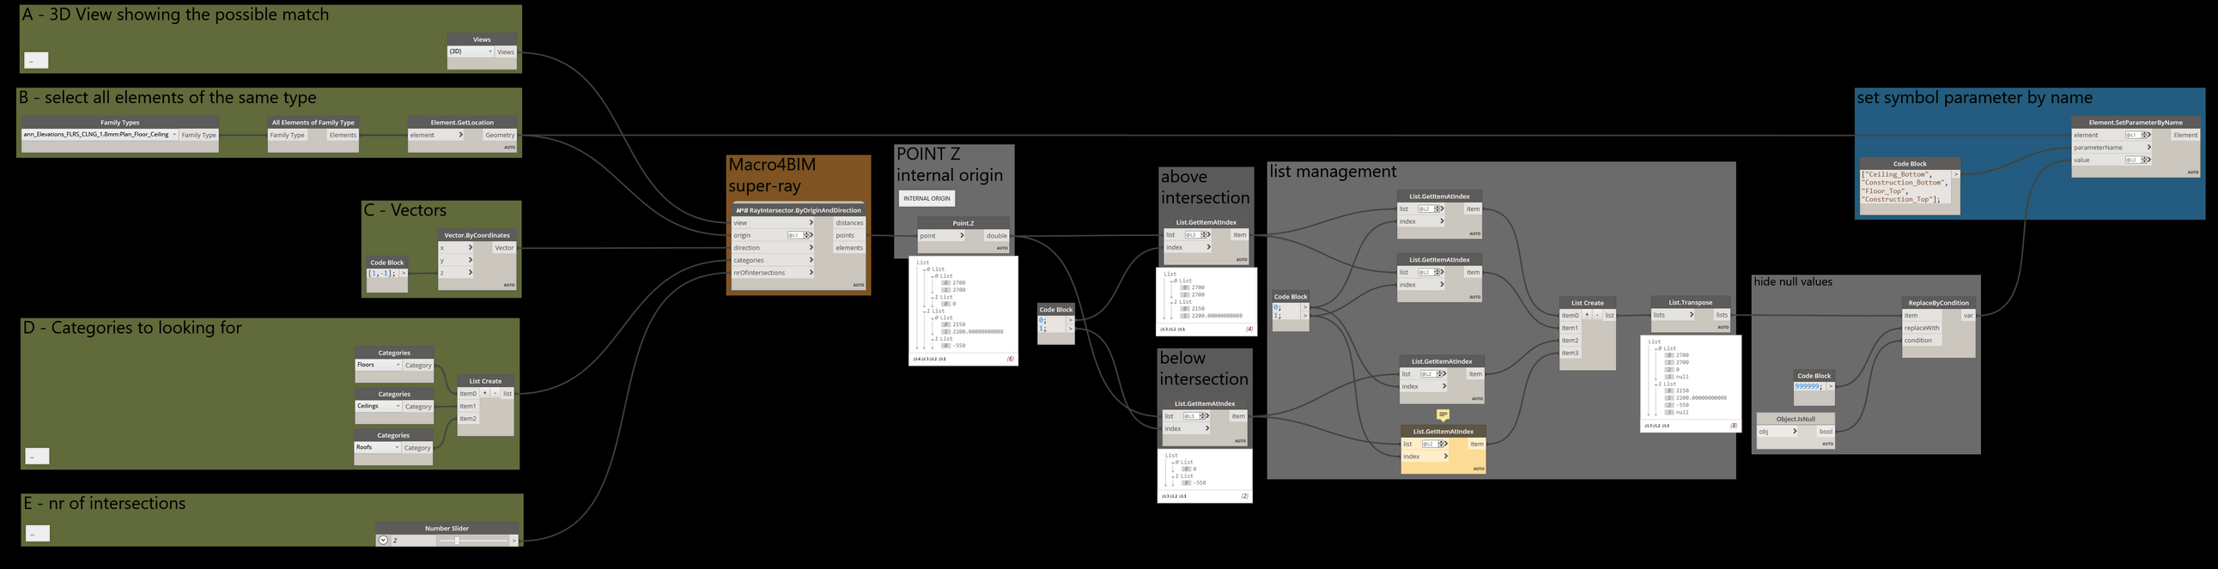2218x569 pixels.
Task: Click the elements output port on RayIntersector
Action: (x=849, y=248)
